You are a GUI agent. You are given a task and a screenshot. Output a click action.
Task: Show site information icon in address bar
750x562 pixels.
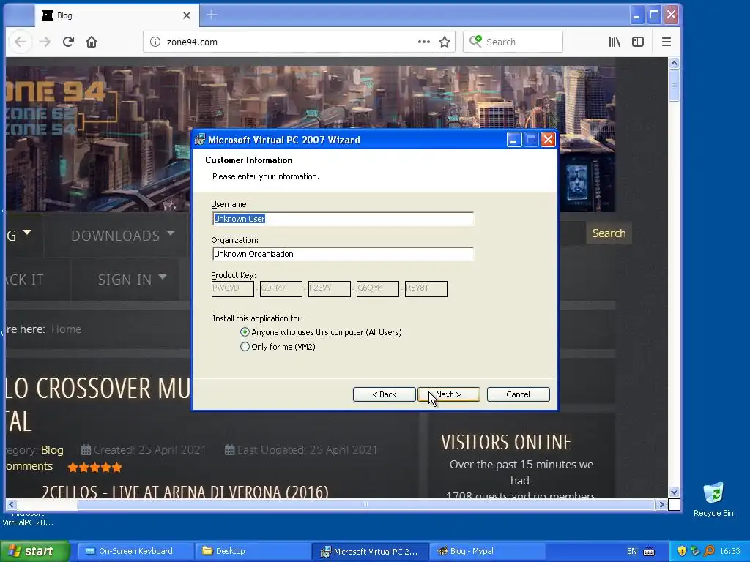(x=155, y=42)
